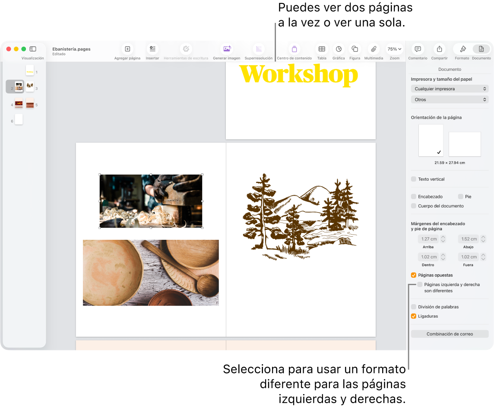Image resolution: width=494 pixels, height=407 pixels.
Task: Click the Generar imagen icon
Action: pyautogui.click(x=227, y=49)
